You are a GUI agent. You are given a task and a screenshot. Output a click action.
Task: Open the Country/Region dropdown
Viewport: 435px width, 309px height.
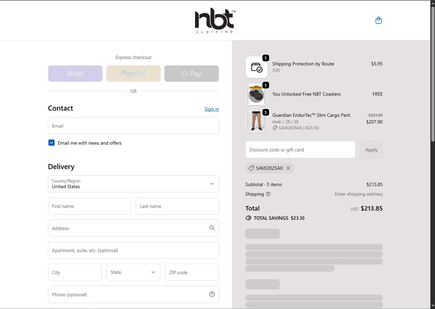[133, 184]
